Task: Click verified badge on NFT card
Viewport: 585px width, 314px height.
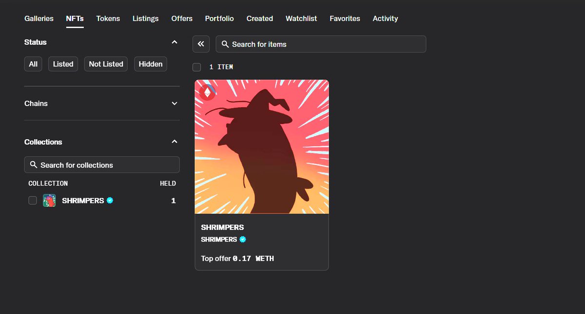Action: coord(243,239)
